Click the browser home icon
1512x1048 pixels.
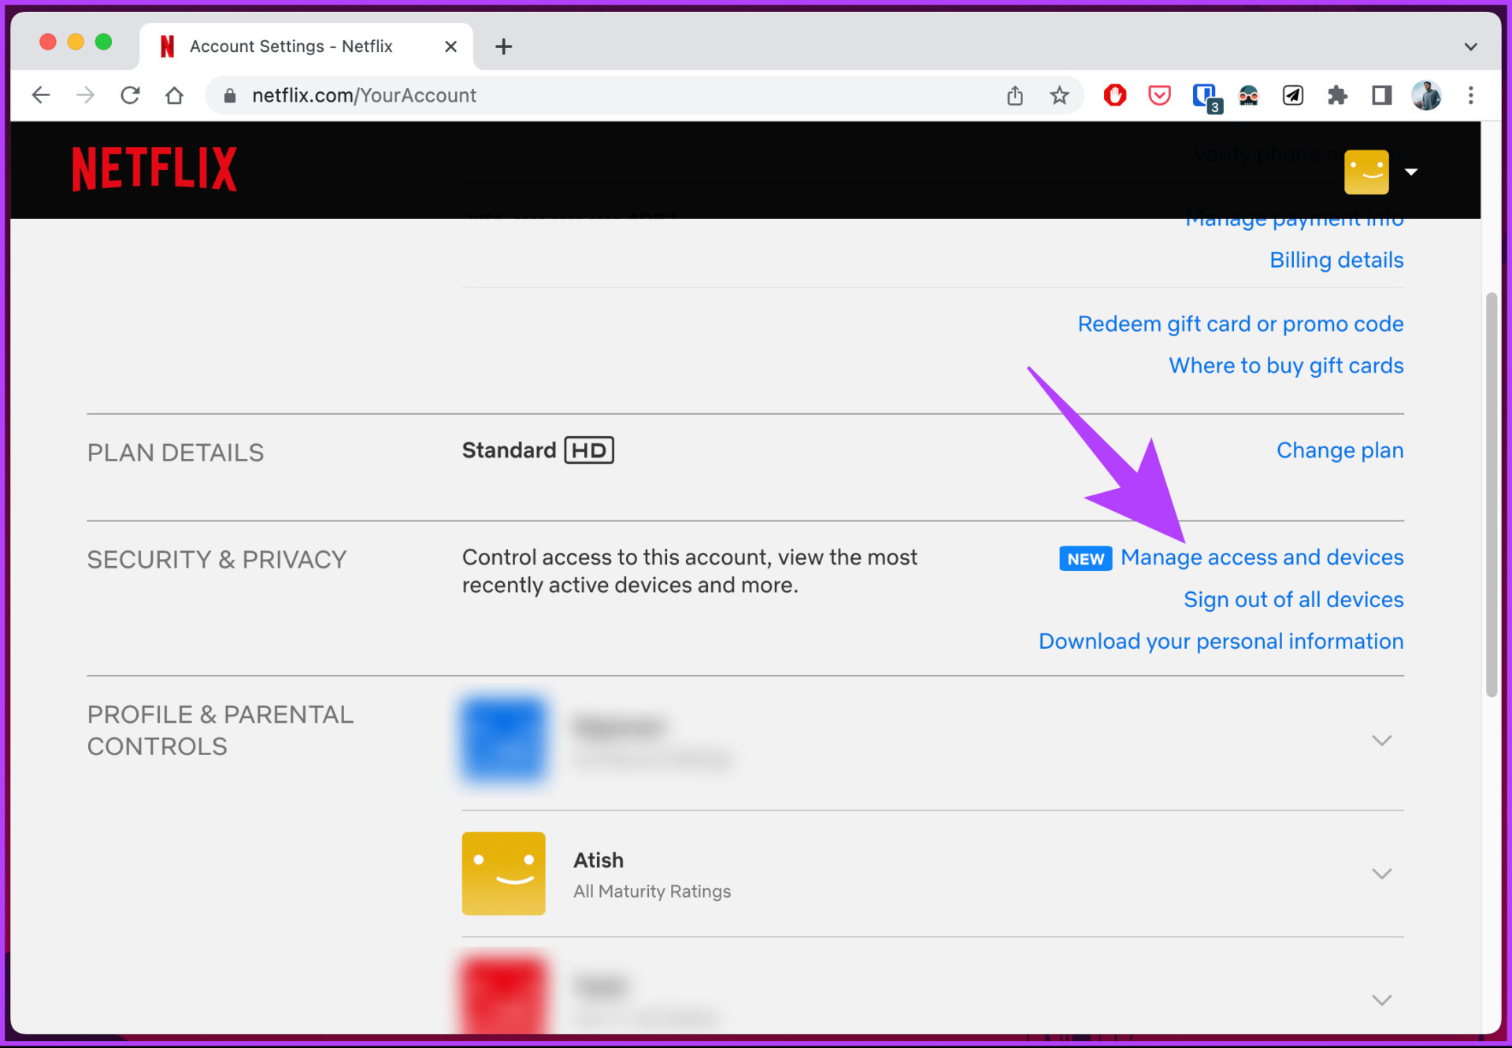174,94
